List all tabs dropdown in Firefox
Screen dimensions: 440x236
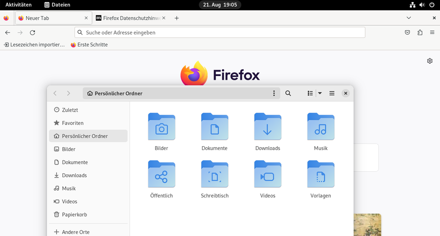[408, 18]
